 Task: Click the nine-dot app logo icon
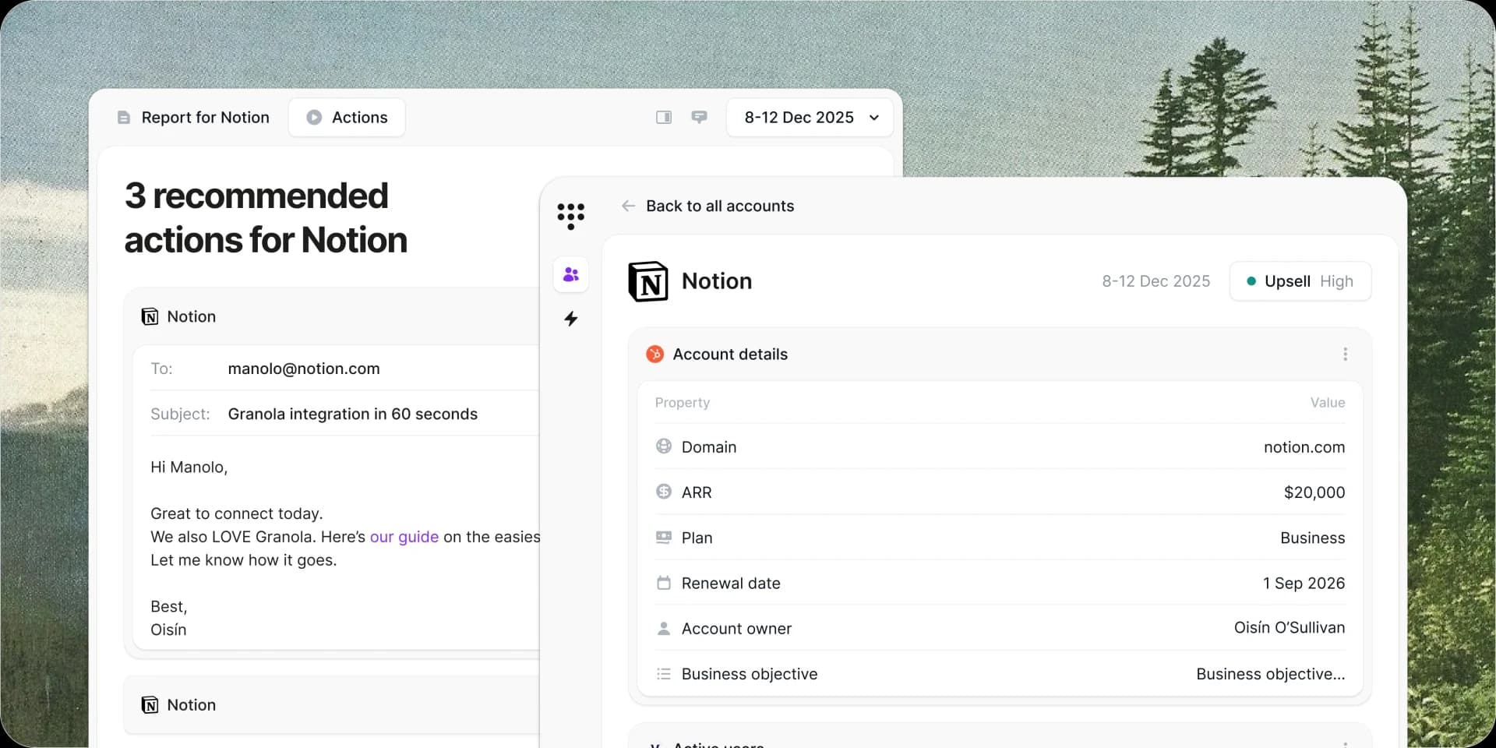[x=571, y=215]
